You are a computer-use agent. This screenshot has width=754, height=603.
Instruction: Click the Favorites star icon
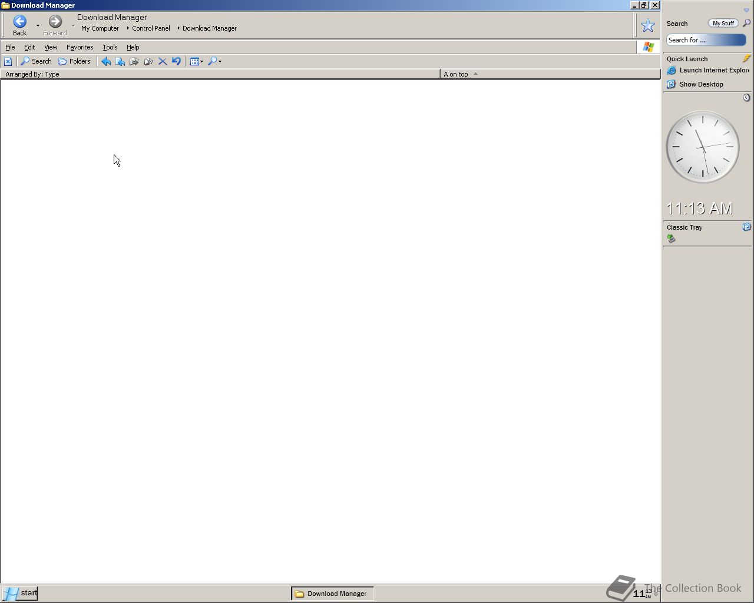point(648,25)
